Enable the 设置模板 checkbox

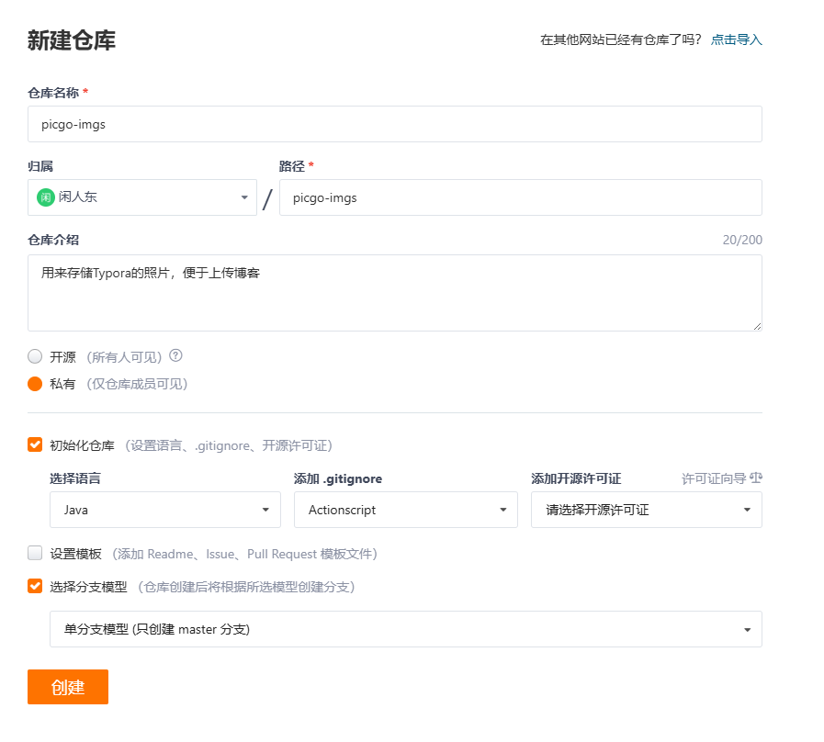pos(34,553)
